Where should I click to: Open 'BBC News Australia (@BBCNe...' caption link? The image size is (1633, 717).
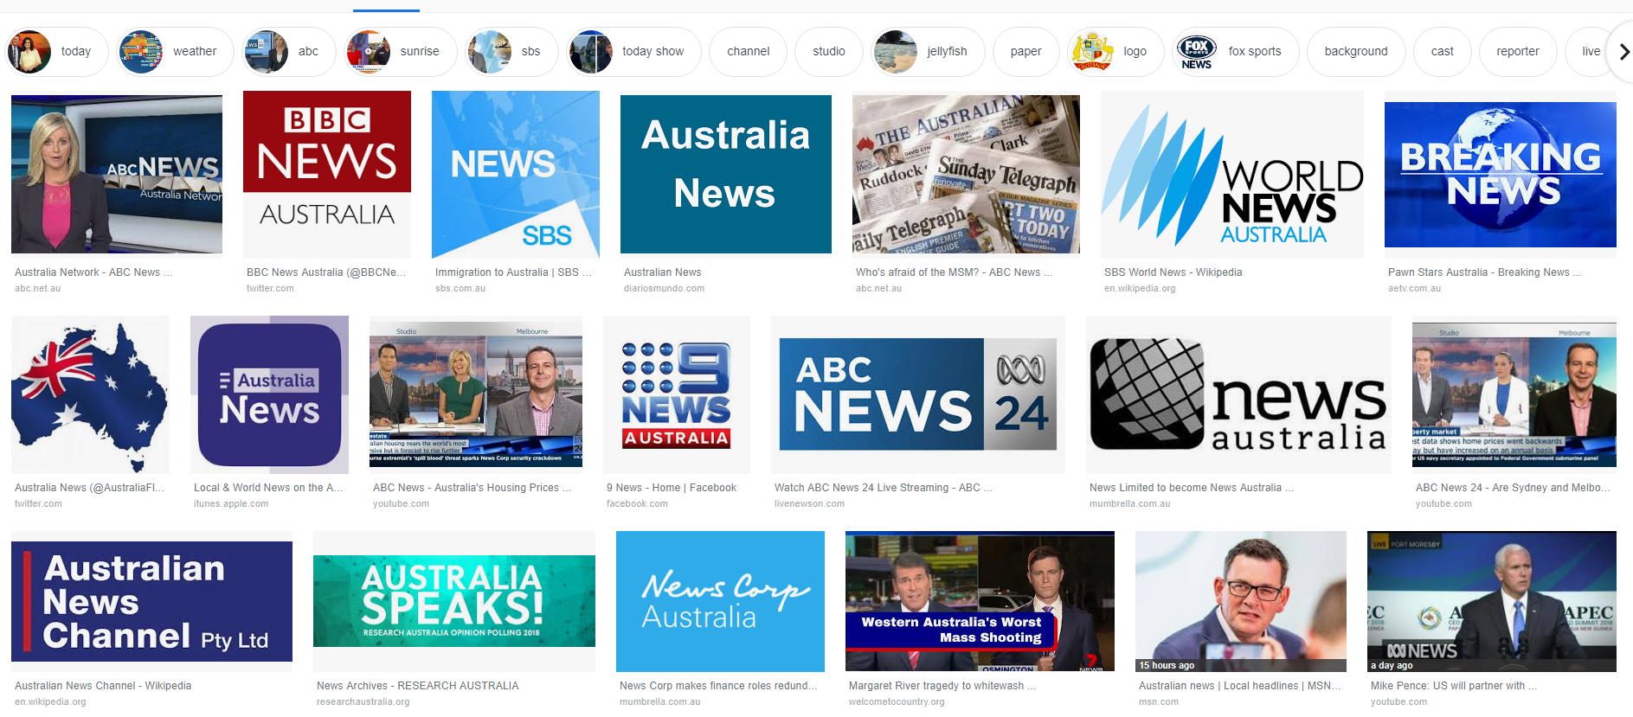coord(326,272)
